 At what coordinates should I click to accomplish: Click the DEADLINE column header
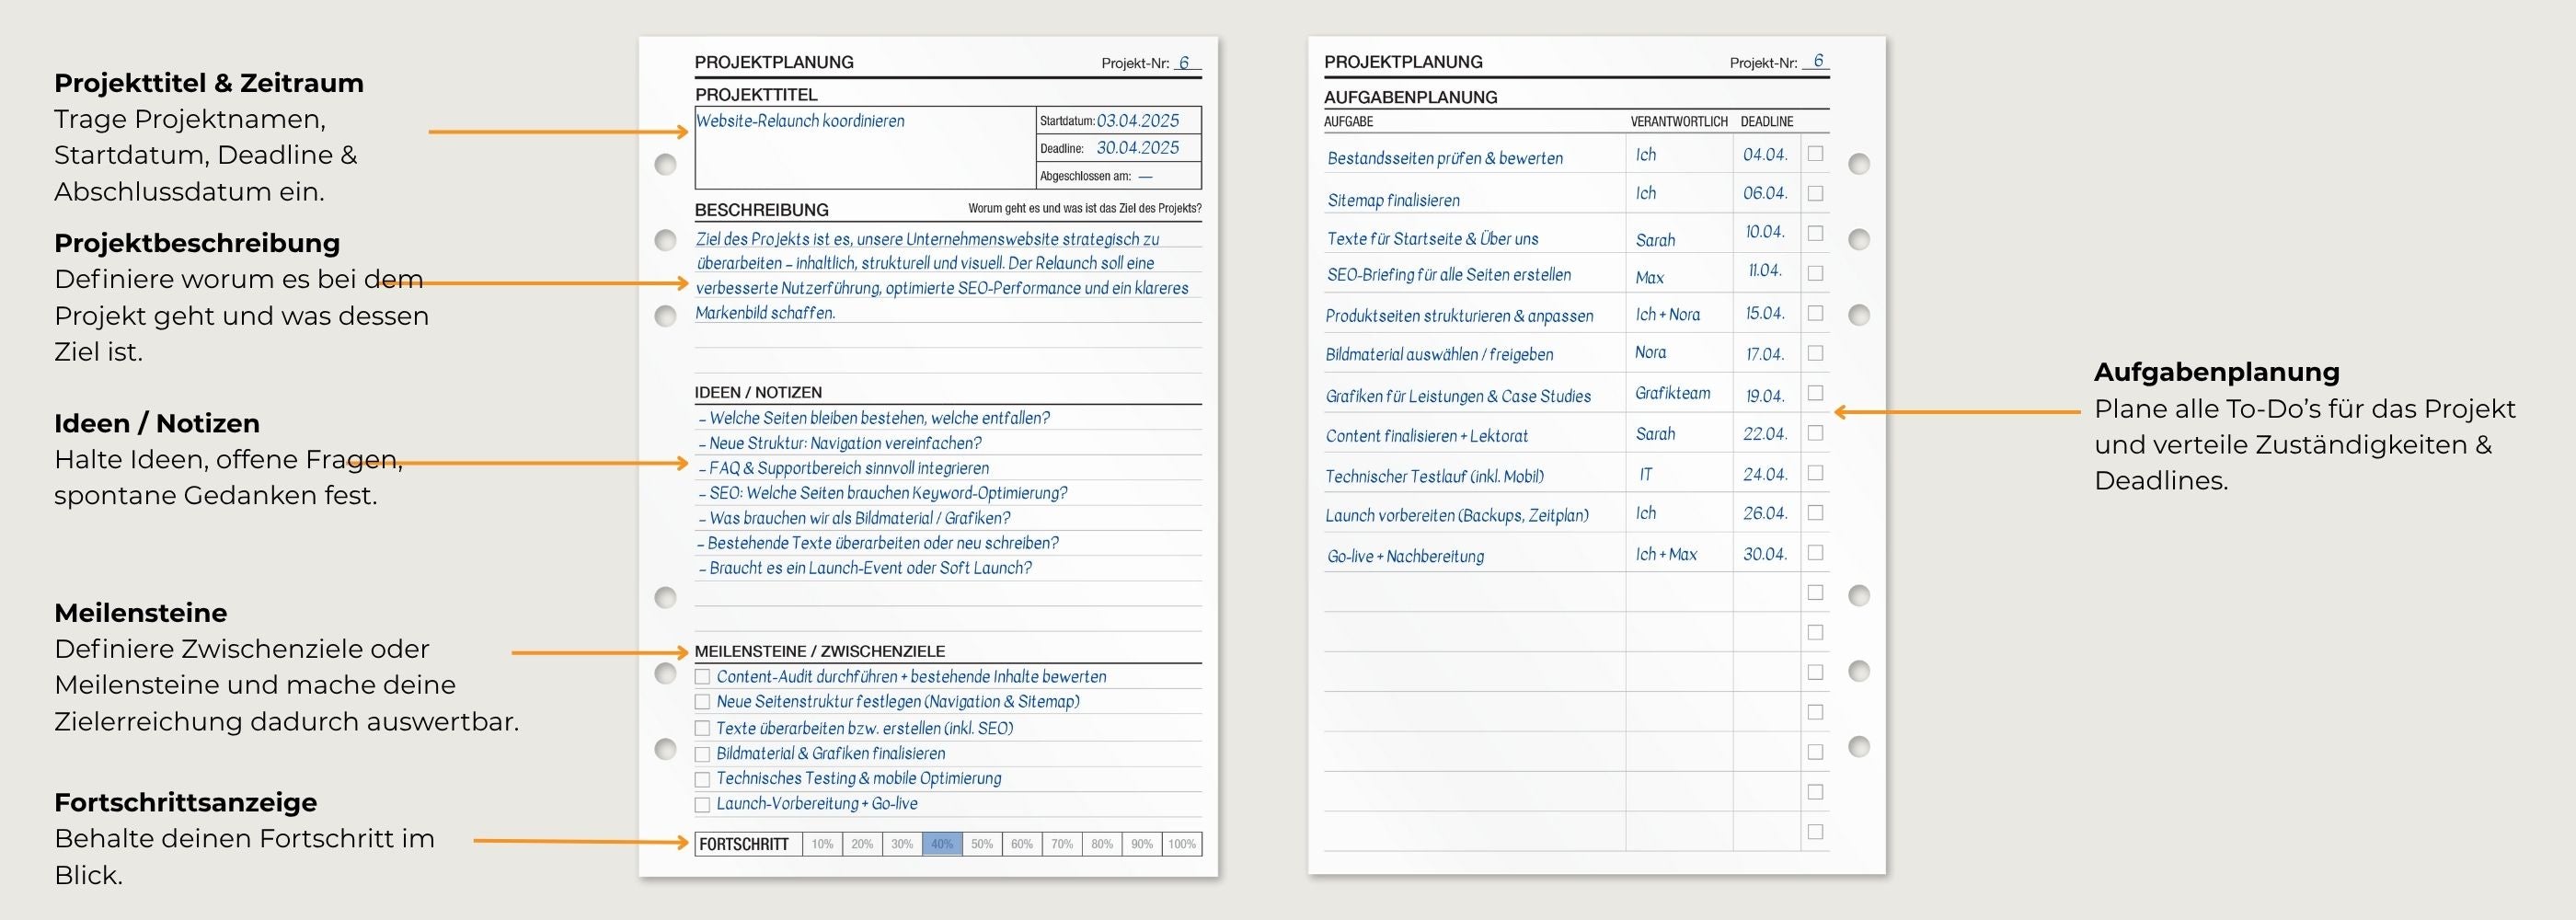(1766, 121)
